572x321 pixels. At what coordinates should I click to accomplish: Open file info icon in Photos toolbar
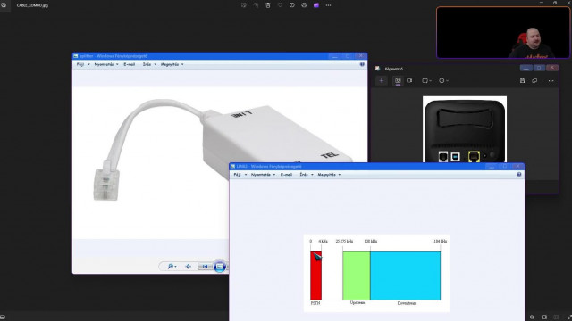click(292, 5)
